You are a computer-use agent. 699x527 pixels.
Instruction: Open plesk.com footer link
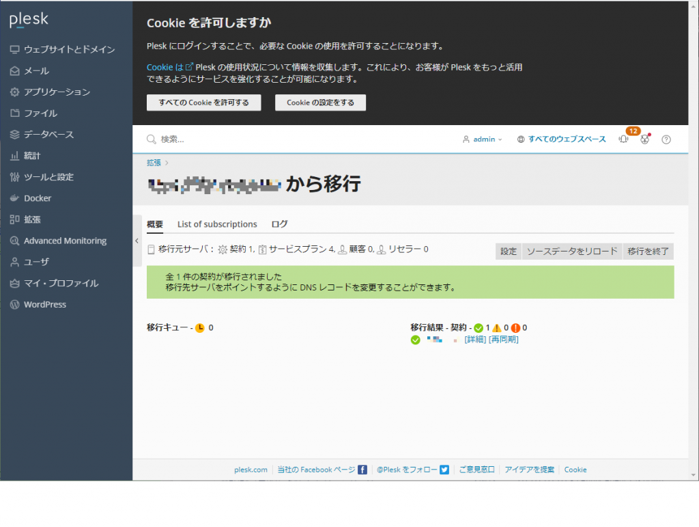coord(251,470)
